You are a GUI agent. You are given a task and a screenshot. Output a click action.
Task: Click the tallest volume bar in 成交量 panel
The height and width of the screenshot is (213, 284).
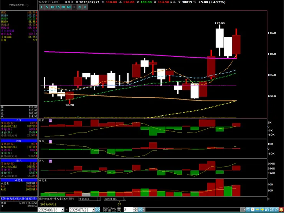[220, 188]
